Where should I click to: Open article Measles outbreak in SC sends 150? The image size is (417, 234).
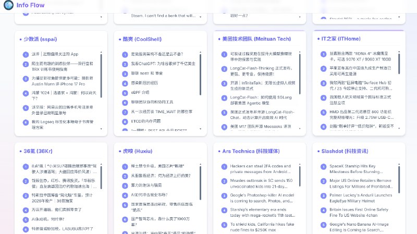point(262,183)
